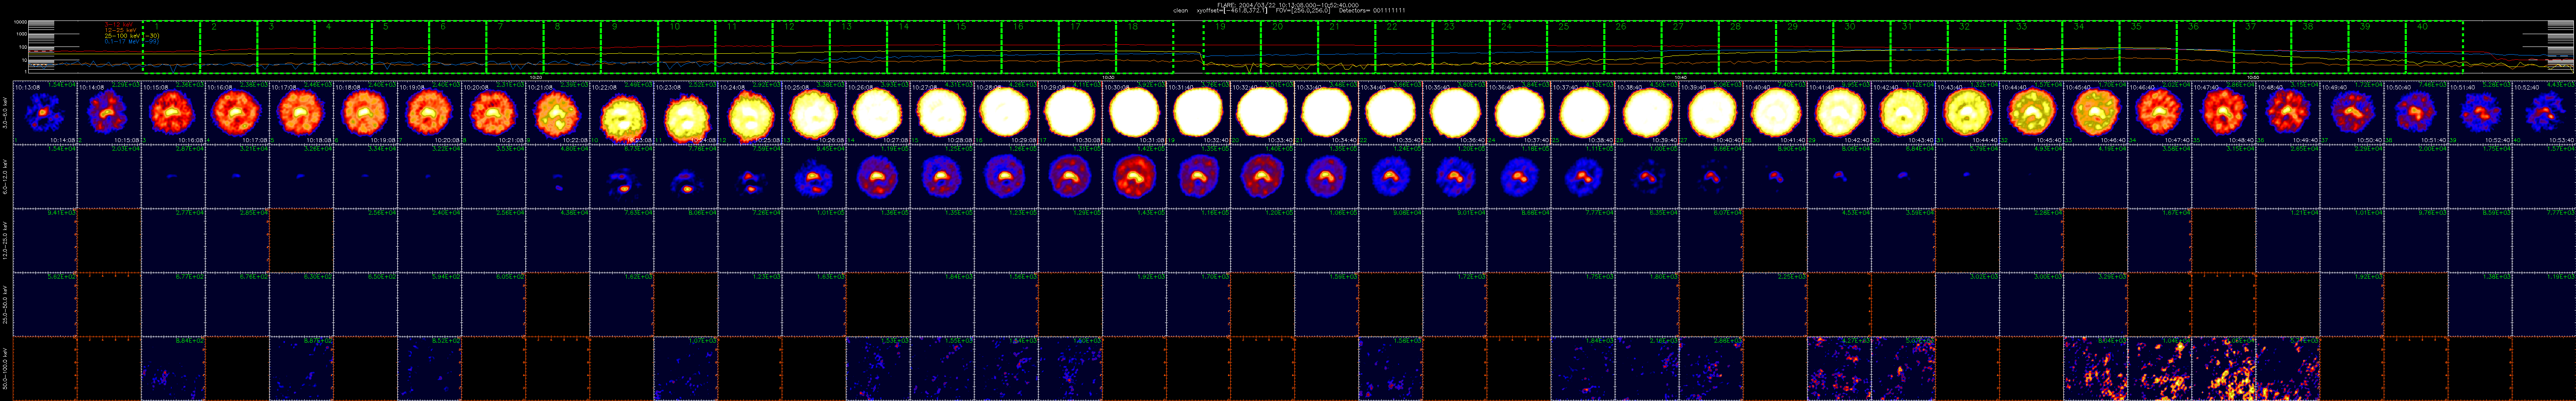Open the 10:13:08 image in 3-6 keV row
The image size is (2576, 401).
click(45, 113)
